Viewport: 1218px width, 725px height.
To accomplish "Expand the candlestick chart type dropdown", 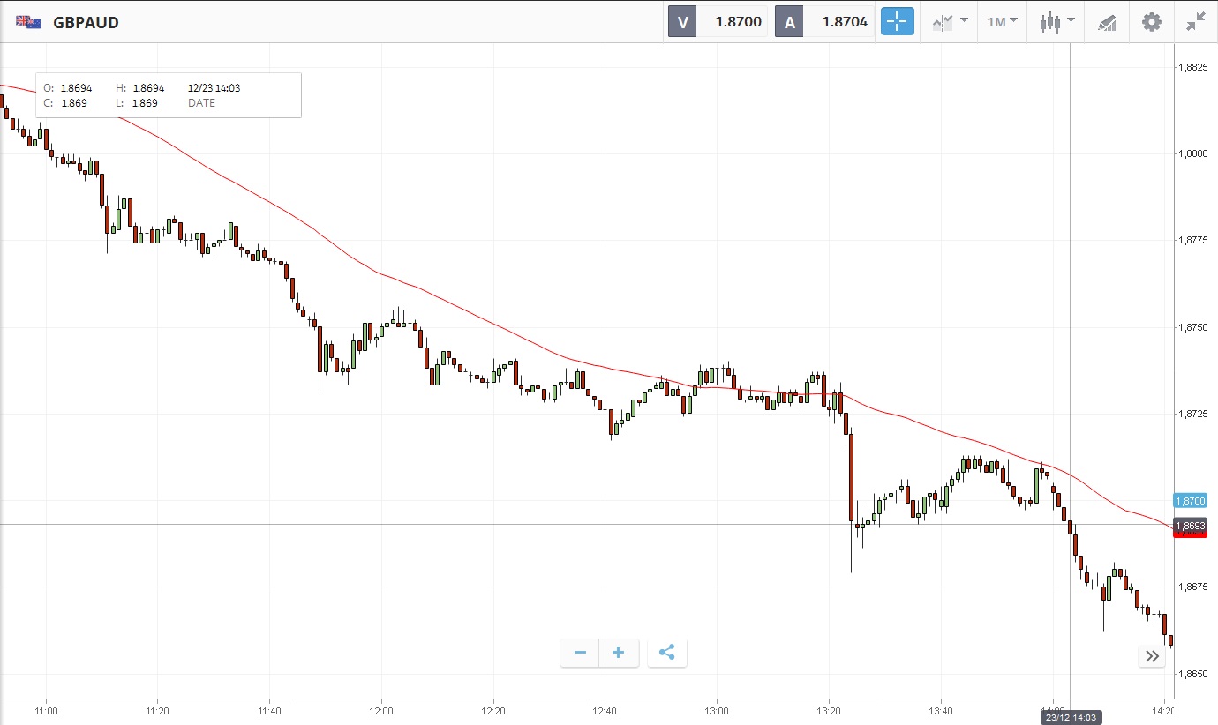I will pyautogui.click(x=1056, y=22).
